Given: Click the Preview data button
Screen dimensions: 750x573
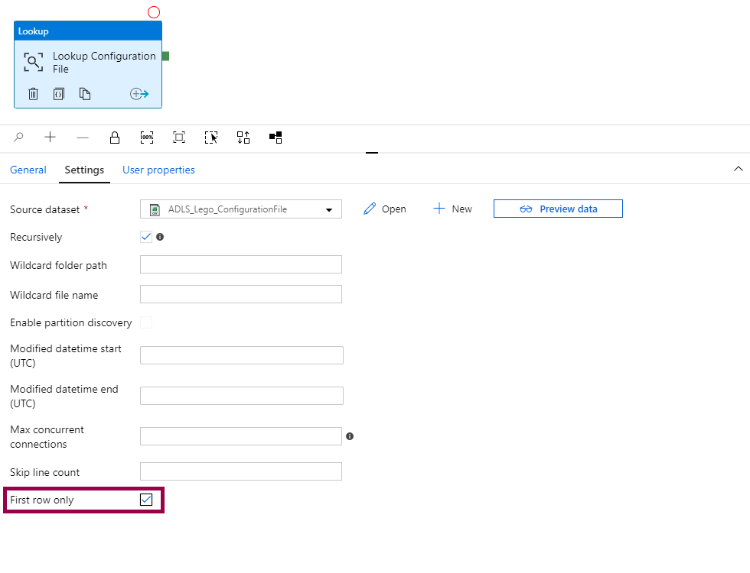Looking at the screenshot, I should point(558,209).
